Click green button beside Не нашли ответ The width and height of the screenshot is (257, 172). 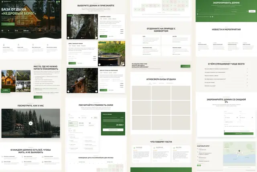point(186,66)
